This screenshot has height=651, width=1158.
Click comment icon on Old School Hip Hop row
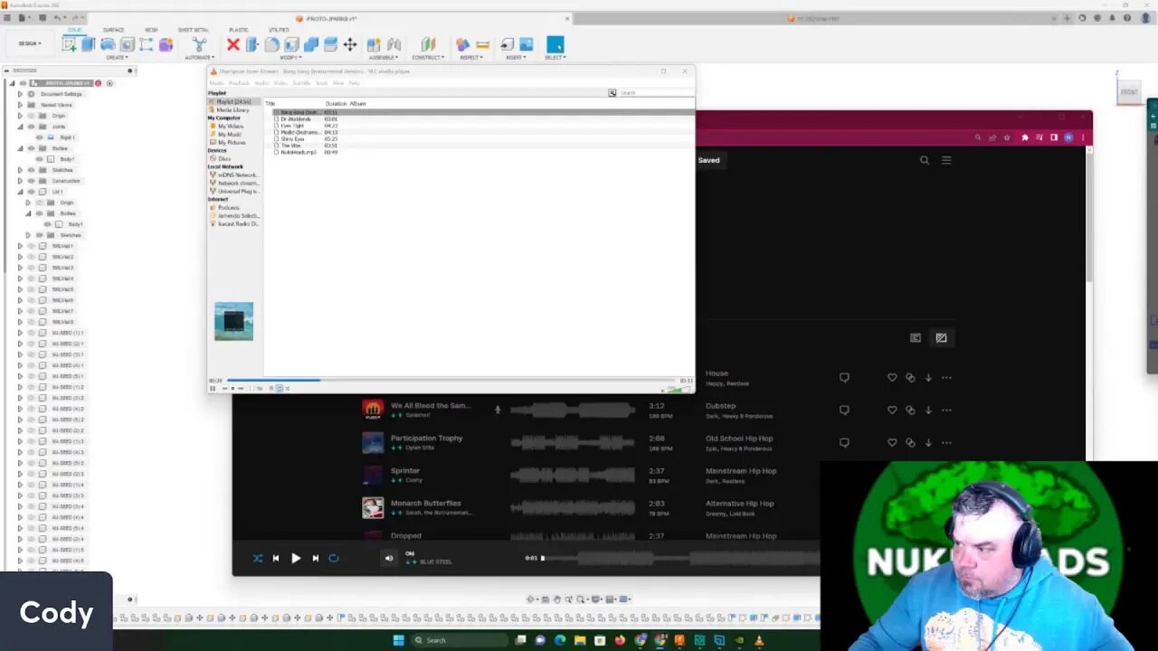click(844, 443)
